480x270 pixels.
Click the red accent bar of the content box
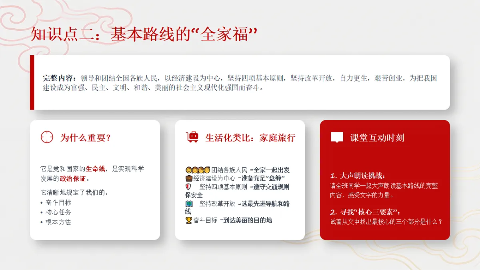tap(32, 82)
